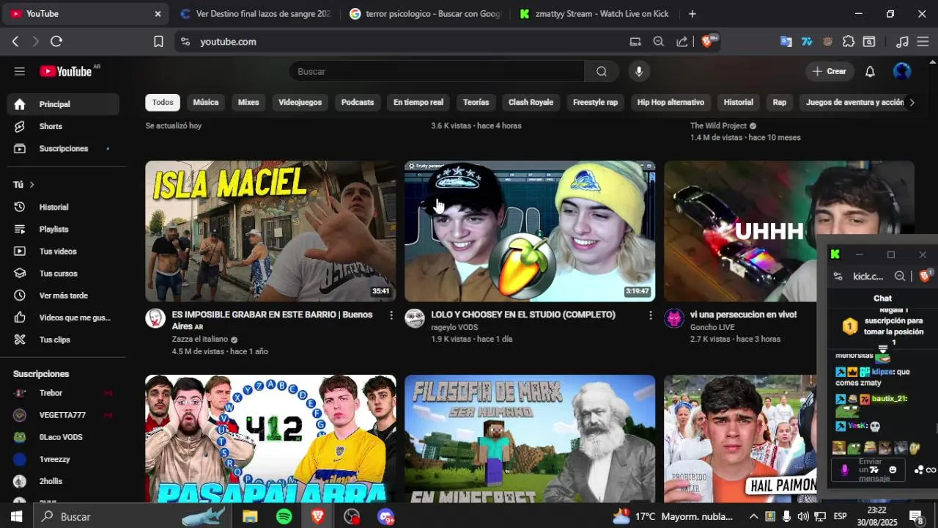
Task: Expand the Tú section chevron
Action: tap(32, 185)
